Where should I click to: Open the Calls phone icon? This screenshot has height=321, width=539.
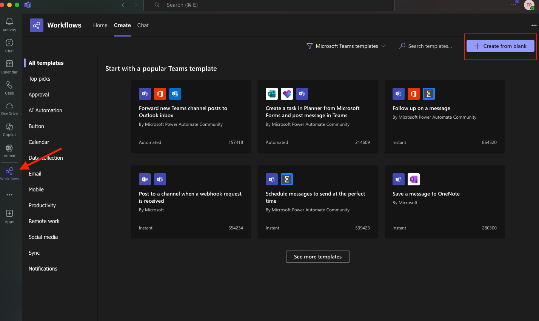9,88
